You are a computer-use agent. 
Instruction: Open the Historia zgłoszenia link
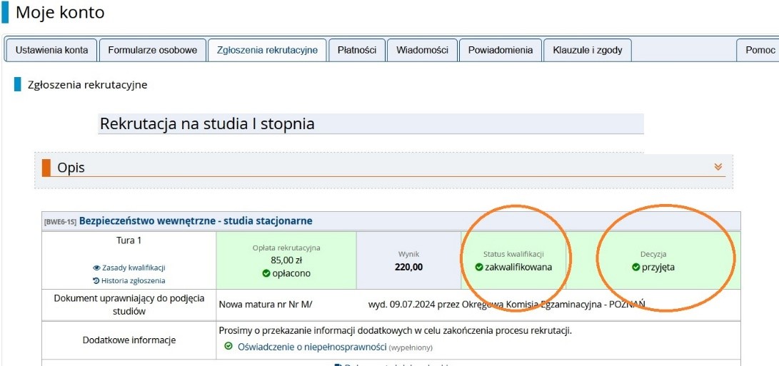(133, 280)
